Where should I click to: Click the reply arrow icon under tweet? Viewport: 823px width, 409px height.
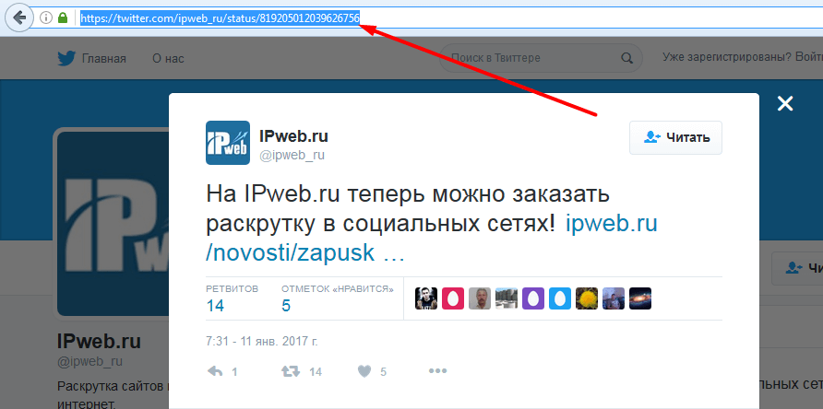point(215,372)
